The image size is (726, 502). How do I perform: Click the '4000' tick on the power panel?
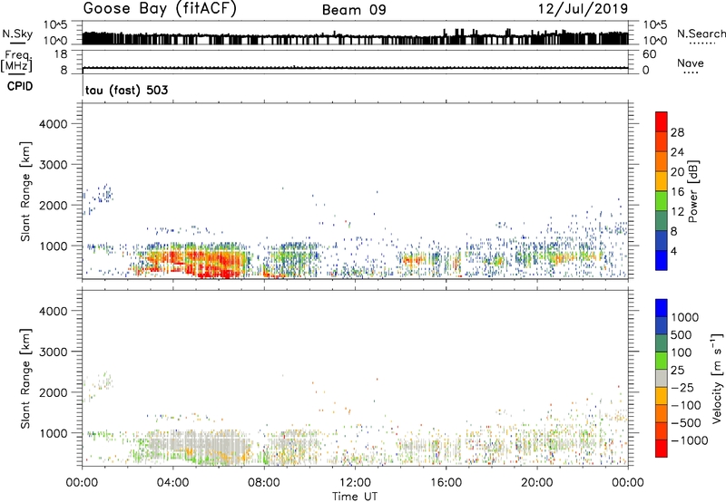coord(53,124)
